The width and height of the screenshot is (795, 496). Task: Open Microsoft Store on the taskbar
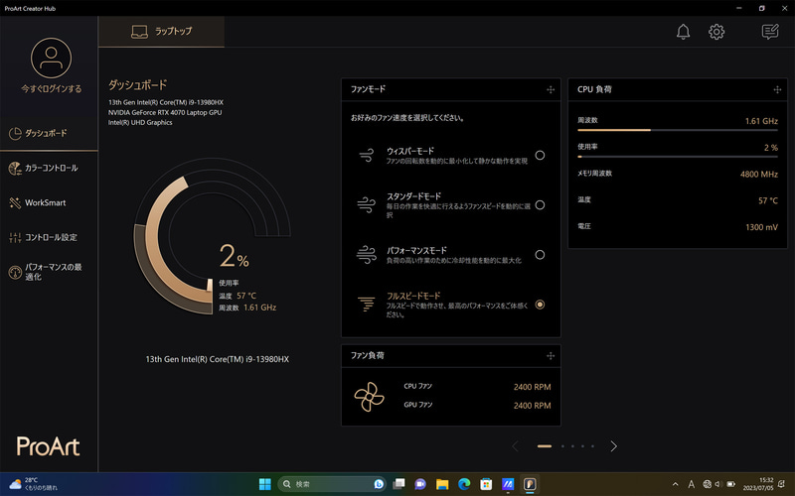click(x=486, y=484)
